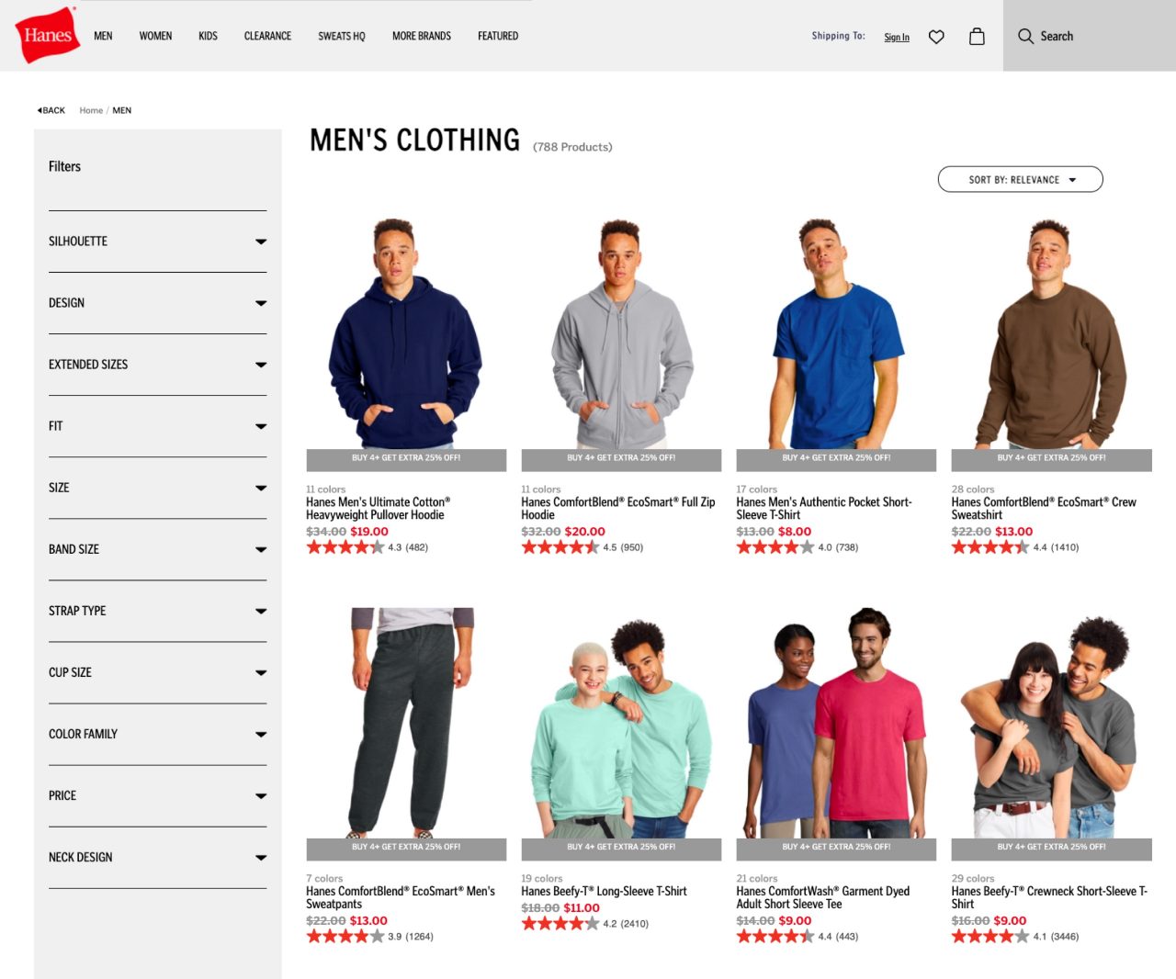1176x979 pixels.
Task: Click star rating of EcoSmart Crew Sweatshirt
Action: point(989,547)
